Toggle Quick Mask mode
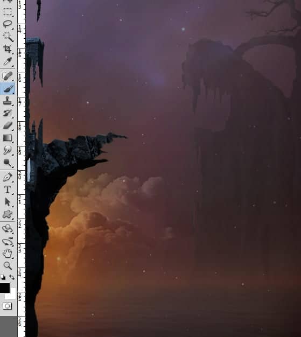This screenshot has width=301, height=337. click(x=7, y=306)
